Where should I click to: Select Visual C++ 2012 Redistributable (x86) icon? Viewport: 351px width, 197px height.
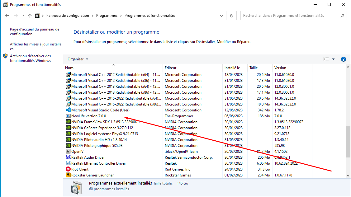[x=68, y=81]
